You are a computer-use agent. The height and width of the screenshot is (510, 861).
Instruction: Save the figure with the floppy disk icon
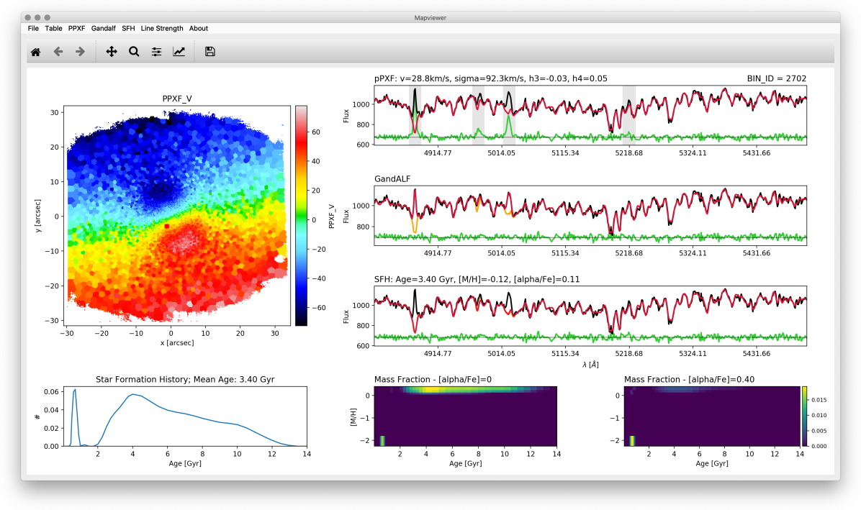(210, 52)
